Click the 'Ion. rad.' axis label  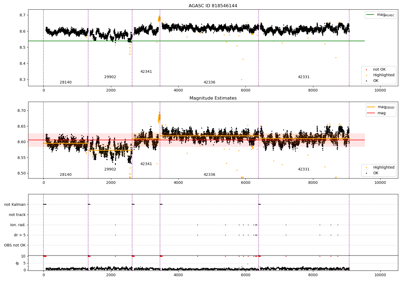coord(18,225)
